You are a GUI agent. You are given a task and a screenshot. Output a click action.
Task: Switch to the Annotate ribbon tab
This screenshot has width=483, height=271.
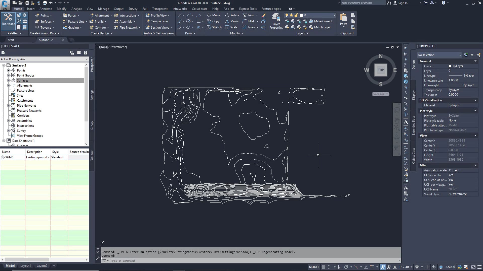click(46, 9)
